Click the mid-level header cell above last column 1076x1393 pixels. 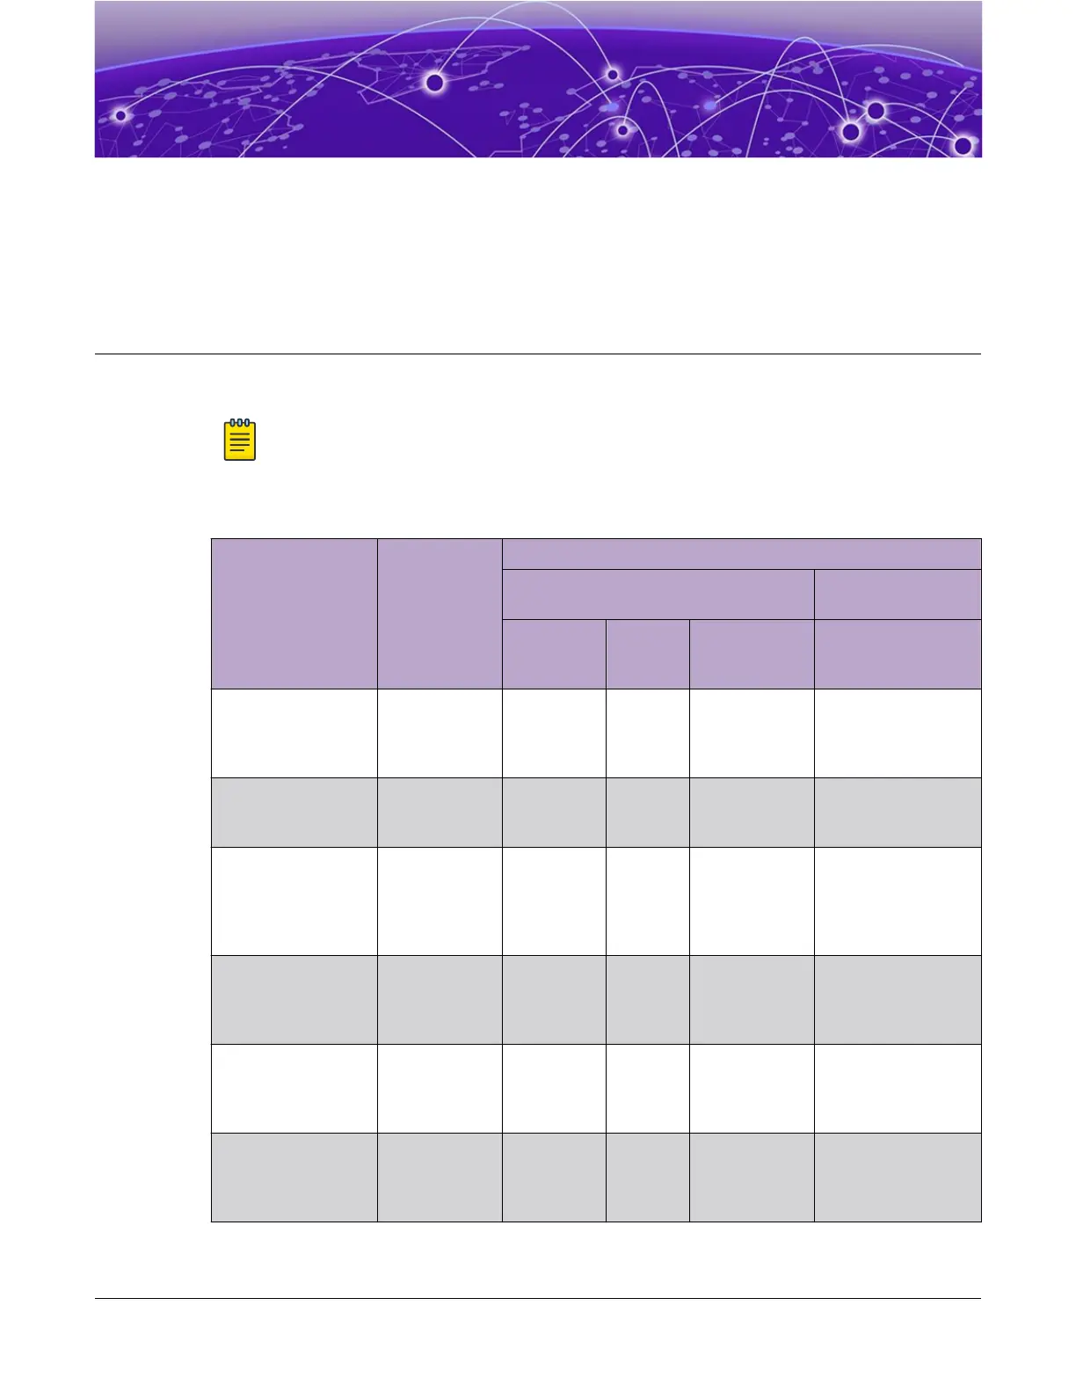(x=898, y=594)
